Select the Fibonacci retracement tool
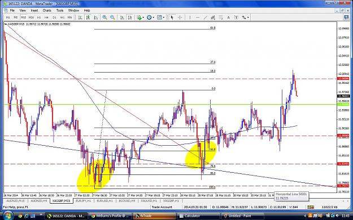This screenshot has width=353, height=220. point(221,17)
